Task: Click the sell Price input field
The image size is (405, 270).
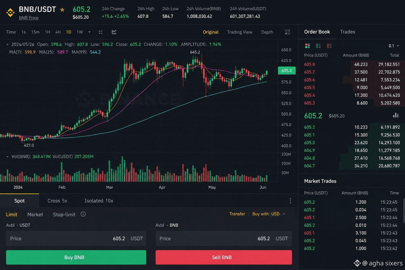Action: (224, 238)
